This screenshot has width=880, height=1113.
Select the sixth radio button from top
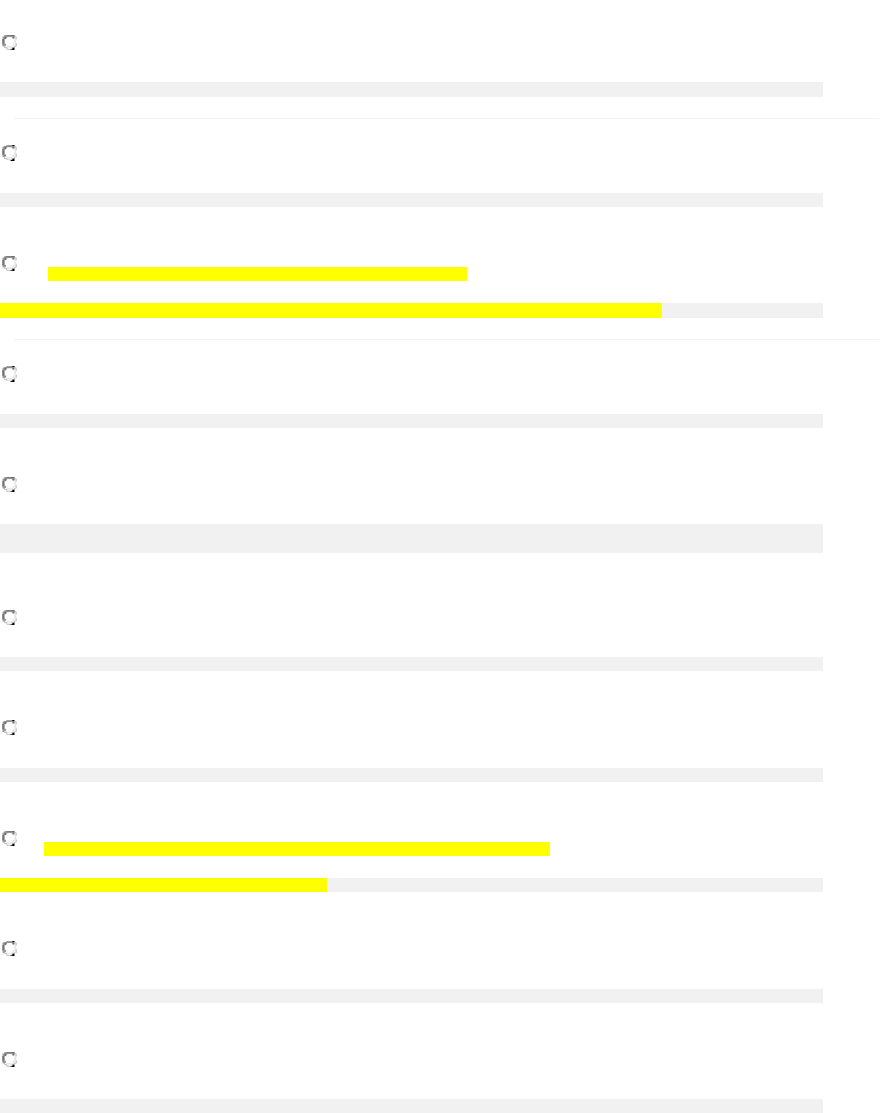click(x=9, y=617)
